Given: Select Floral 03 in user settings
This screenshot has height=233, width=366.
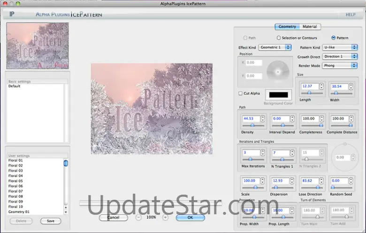Looking at the screenshot, I should 36,171.
